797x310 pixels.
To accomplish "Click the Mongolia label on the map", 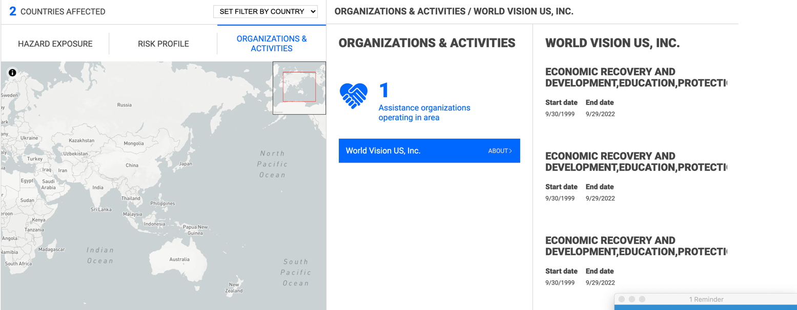I will (134, 143).
